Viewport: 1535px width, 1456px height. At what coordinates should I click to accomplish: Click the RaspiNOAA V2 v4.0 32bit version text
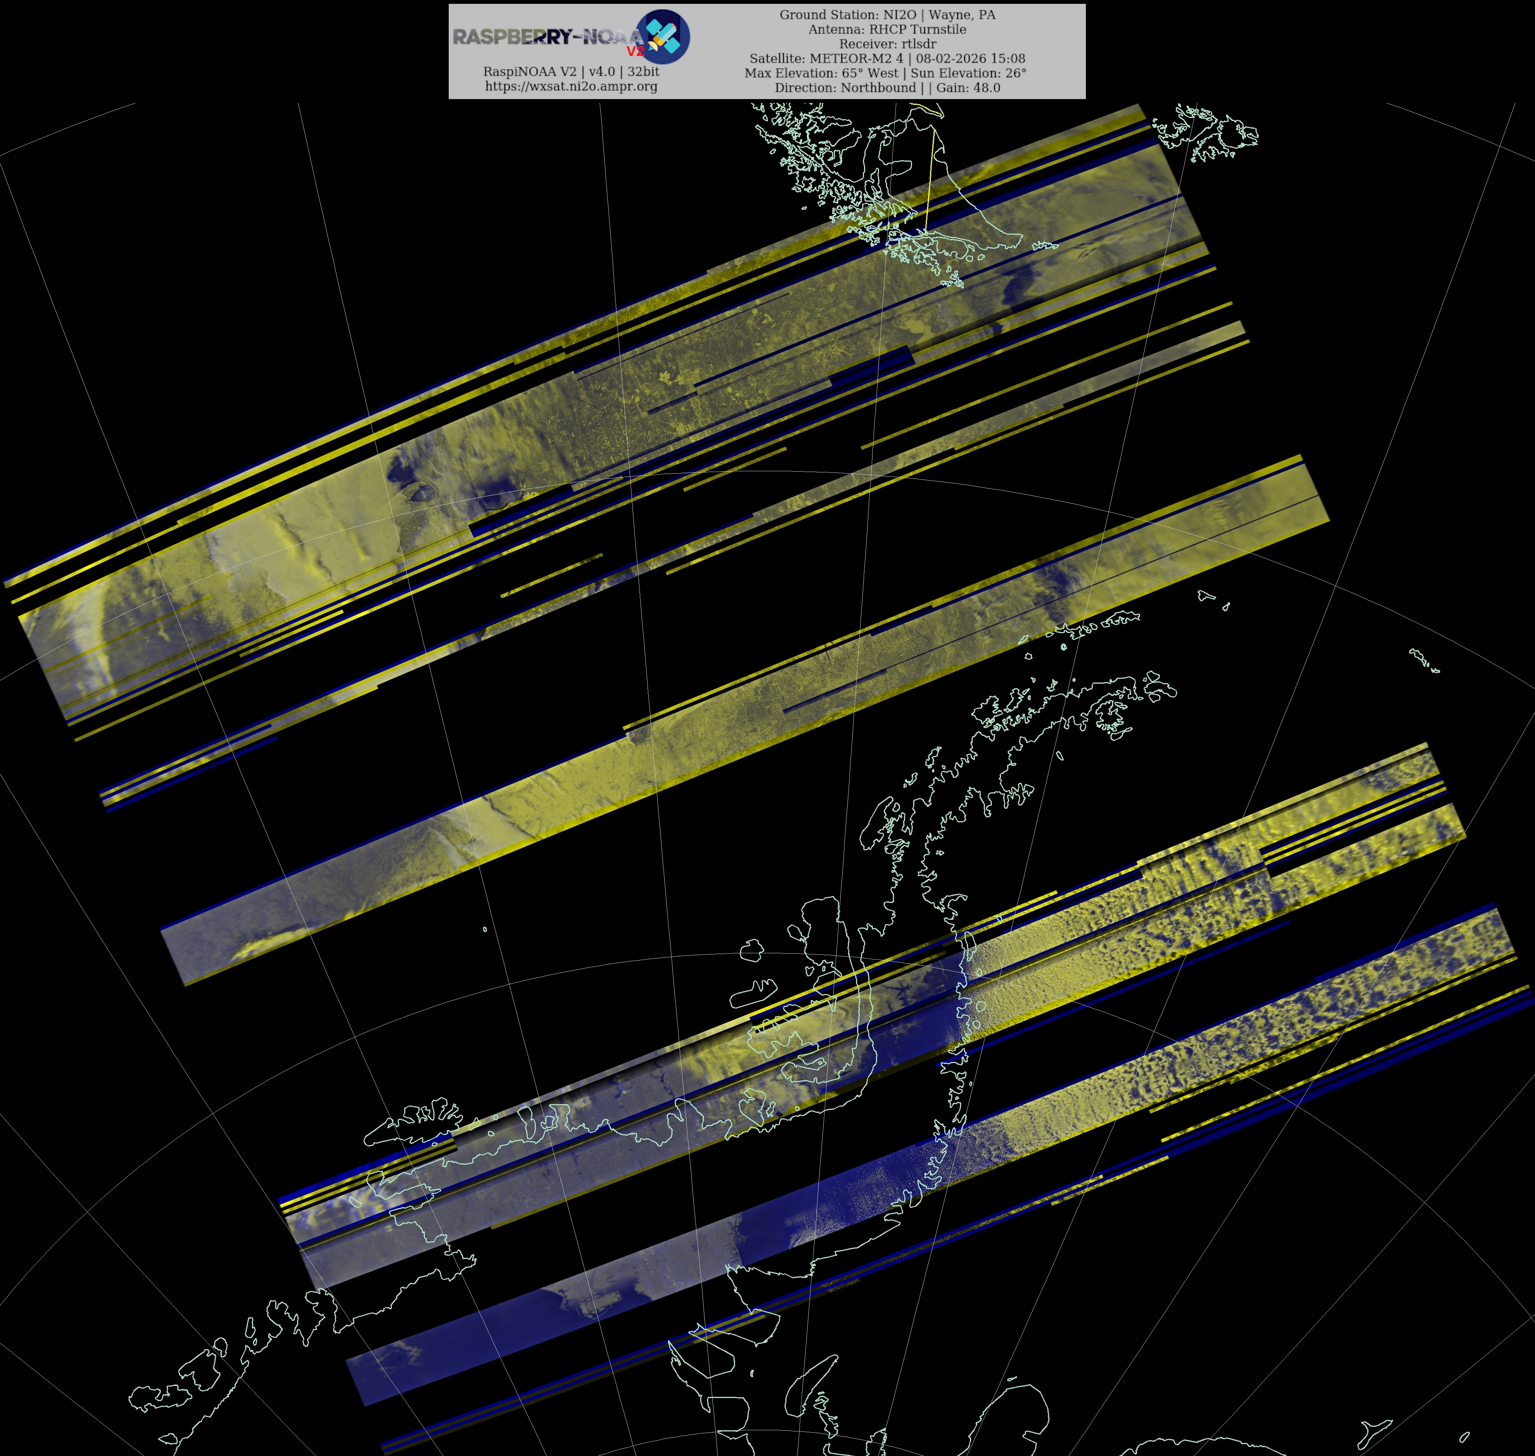pyautogui.click(x=571, y=71)
